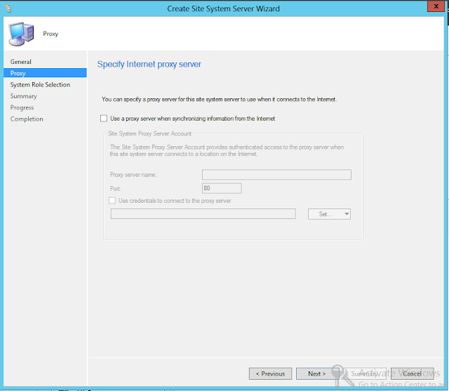Go to the General wizard step
Viewport: 449px width, 391px height.
click(x=20, y=62)
